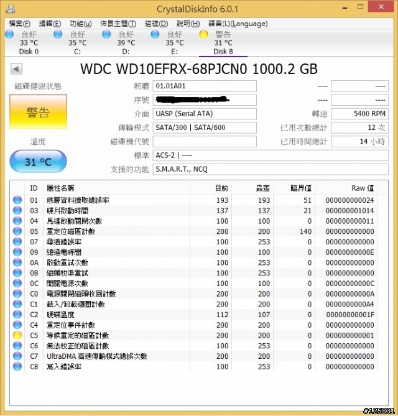Screen dimensions: 398x416
Task: Click the ACS-2 standard field
Action: (x=271, y=155)
